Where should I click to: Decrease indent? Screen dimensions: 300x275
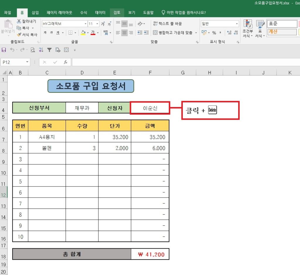pyautogui.click(x=140, y=33)
